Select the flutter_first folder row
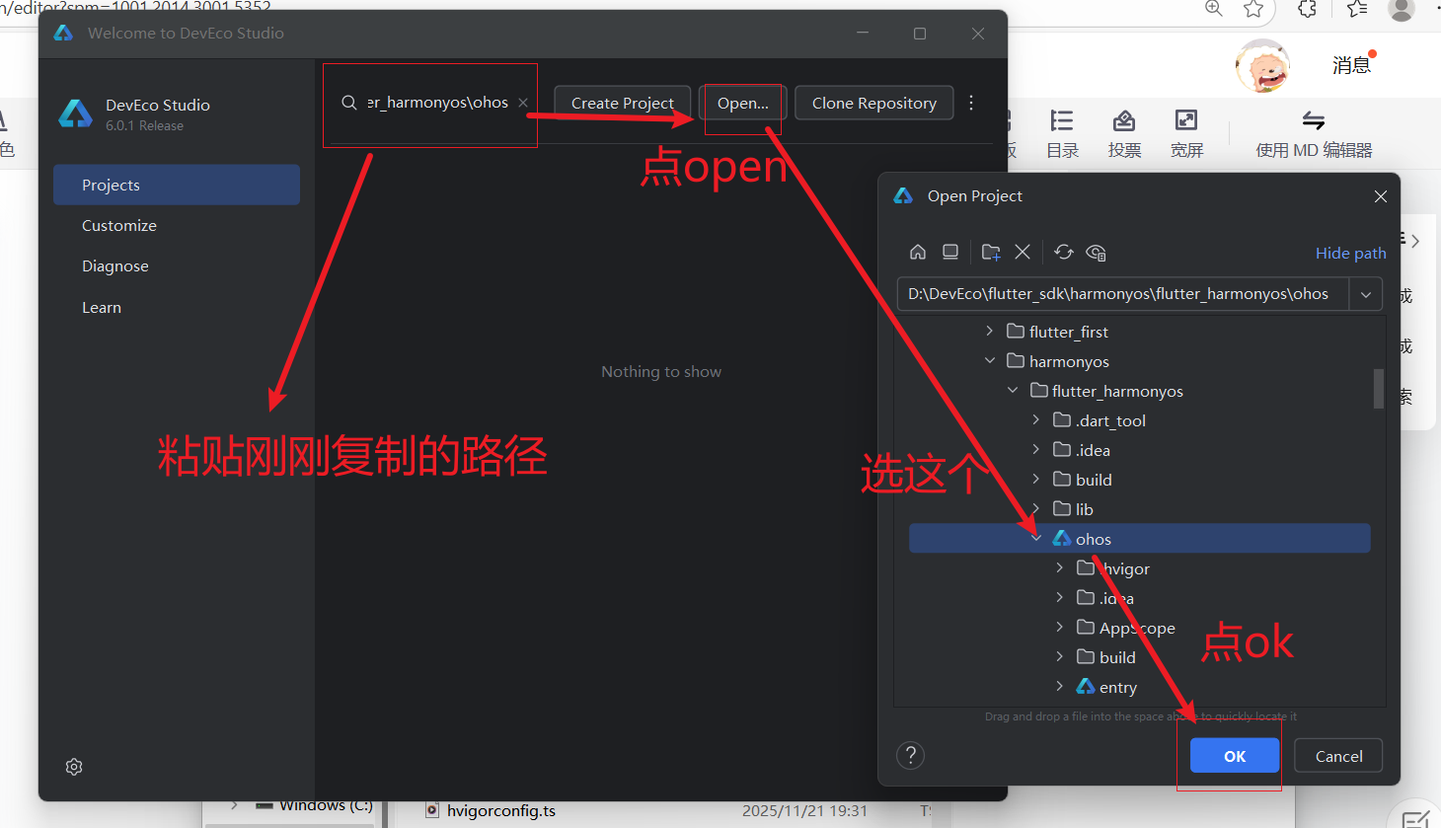This screenshot has height=828, width=1441. (1140, 332)
